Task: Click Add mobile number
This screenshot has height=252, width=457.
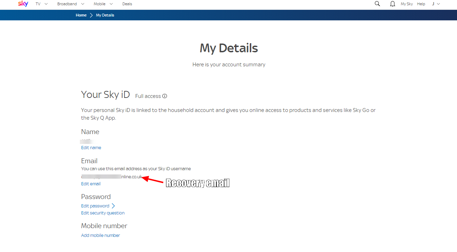Action: (100, 235)
